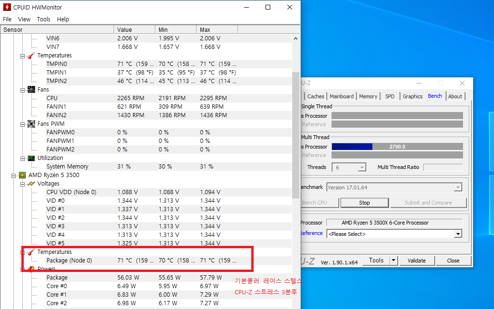Click the Multi Thread processor score bar
This screenshot has height=309, width=494.
pos(397,147)
